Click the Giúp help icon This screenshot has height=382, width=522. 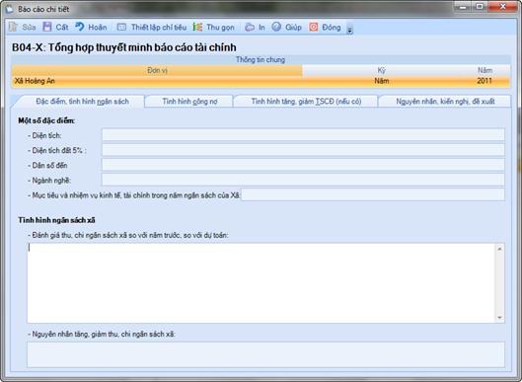tap(276, 27)
